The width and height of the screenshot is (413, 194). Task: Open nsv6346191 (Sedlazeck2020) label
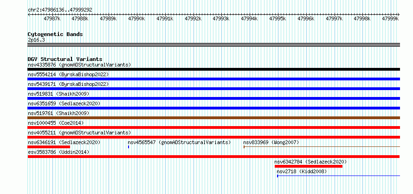pyautogui.click(x=64, y=142)
